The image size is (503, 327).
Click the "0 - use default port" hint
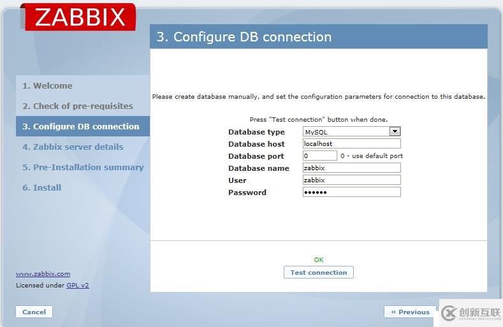pos(372,156)
